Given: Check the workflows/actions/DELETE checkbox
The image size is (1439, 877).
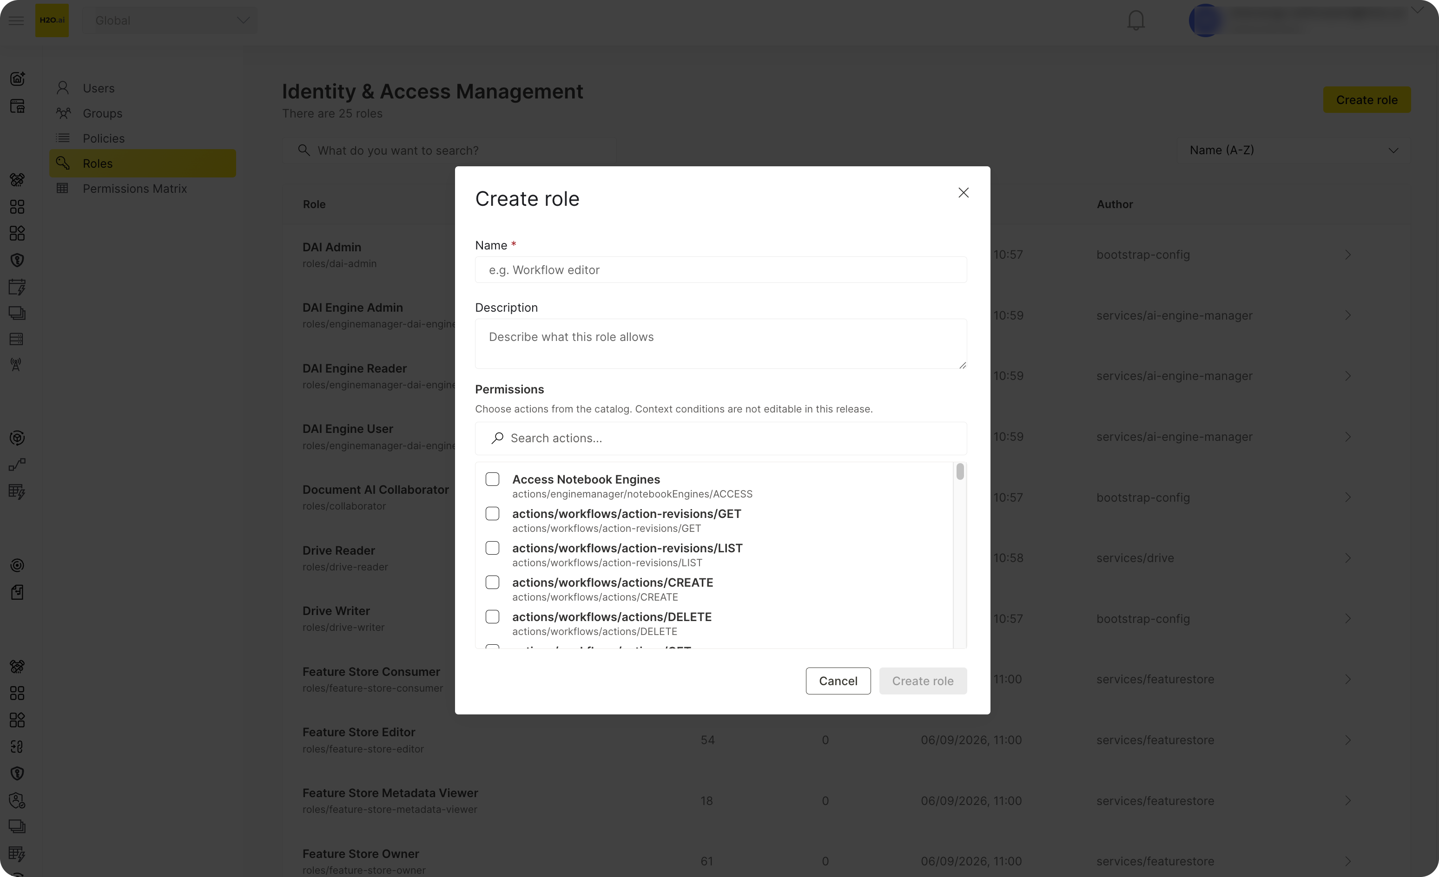Looking at the screenshot, I should 492,617.
